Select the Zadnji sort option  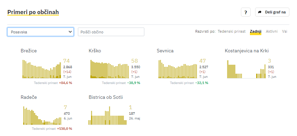pyautogui.click(x=255, y=31)
